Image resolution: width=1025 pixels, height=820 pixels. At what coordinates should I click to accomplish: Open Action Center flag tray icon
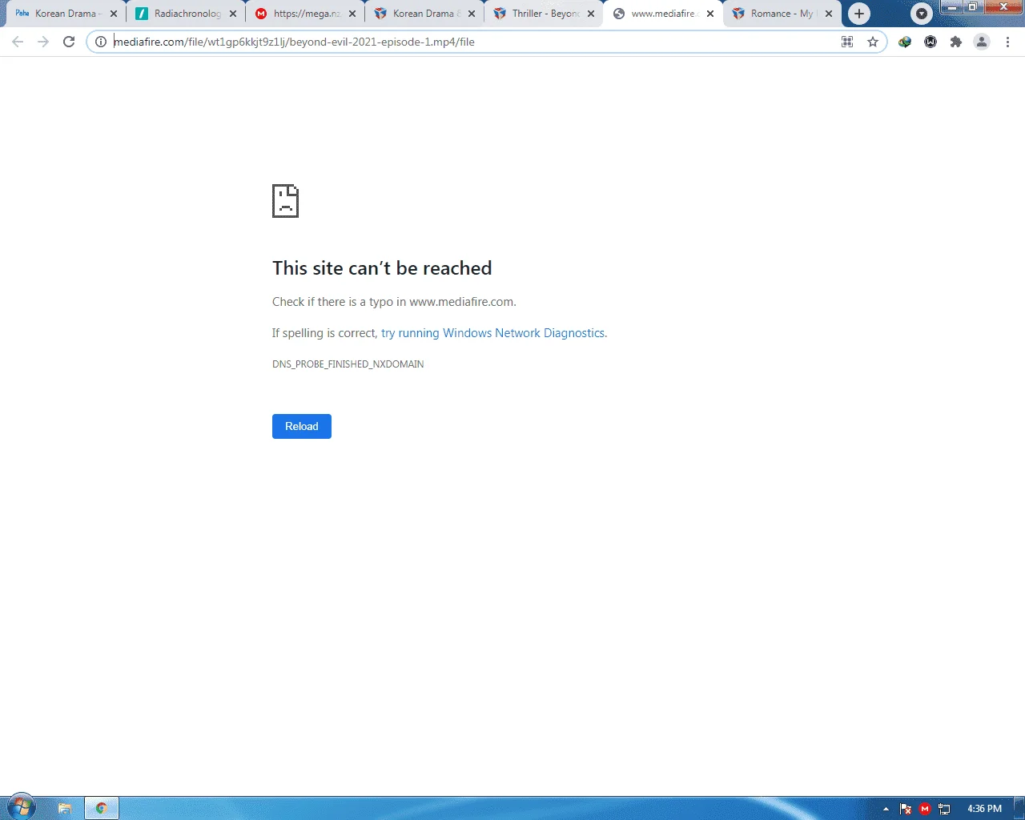coord(906,809)
